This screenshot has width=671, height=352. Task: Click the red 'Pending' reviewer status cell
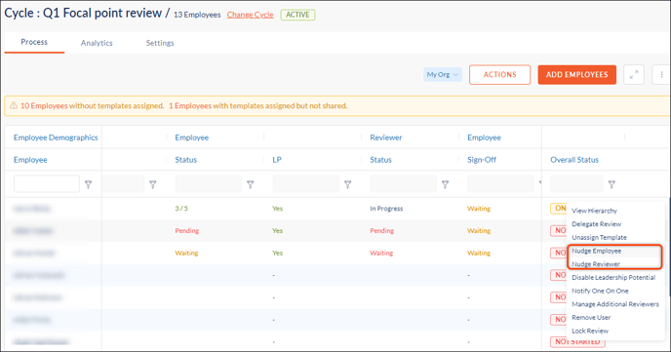pos(382,230)
